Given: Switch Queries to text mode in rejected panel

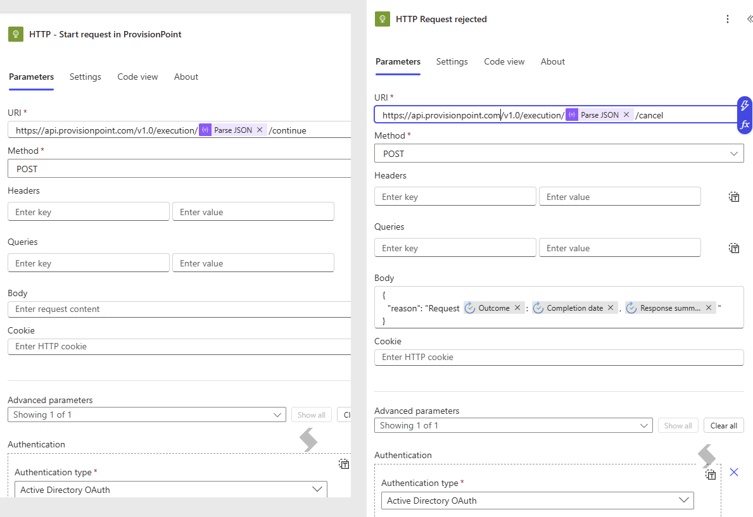Looking at the screenshot, I should click(x=734, y=248).
